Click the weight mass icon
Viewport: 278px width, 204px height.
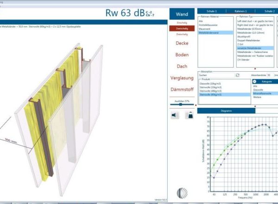point(189,116)
